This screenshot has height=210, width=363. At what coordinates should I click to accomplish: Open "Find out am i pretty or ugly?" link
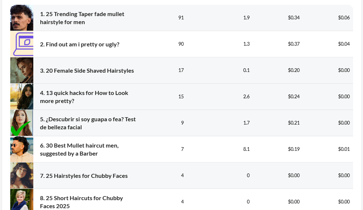point(79,44)
